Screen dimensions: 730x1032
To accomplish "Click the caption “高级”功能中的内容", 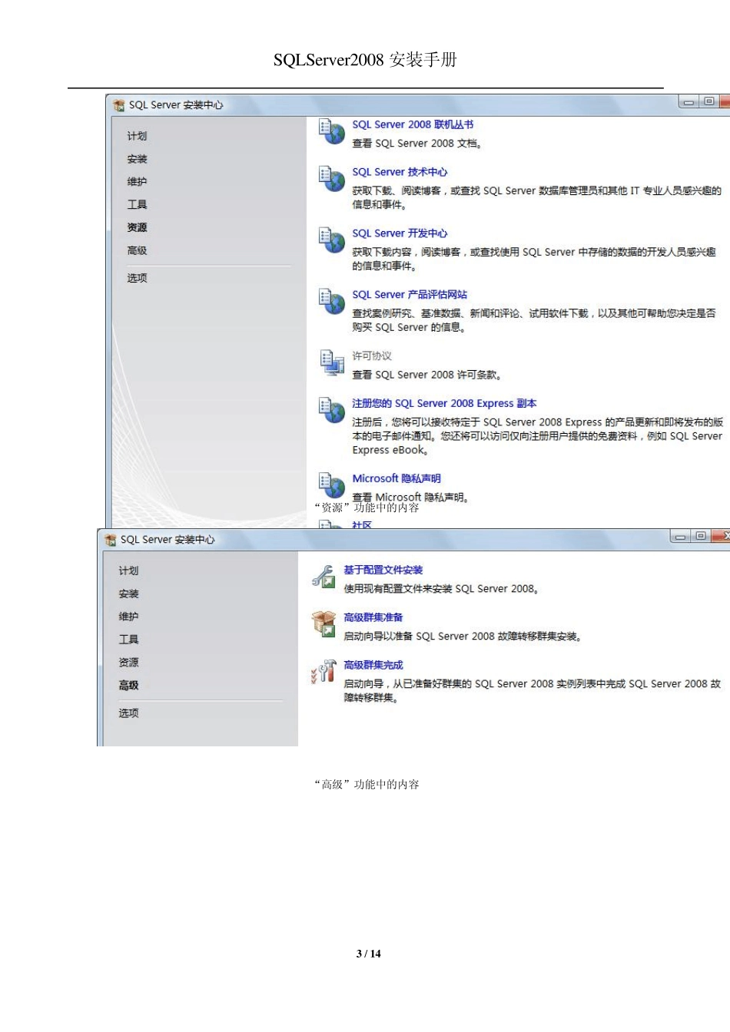I will 367,785.
